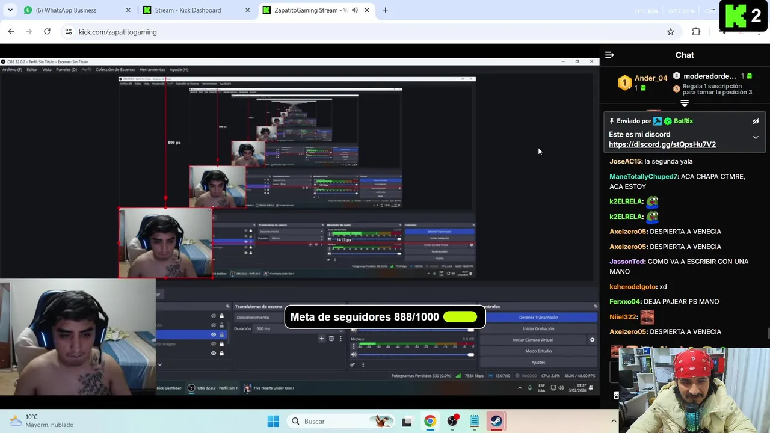Click username Niiel322 in chat
This screenshot has width=770, height=433.
(x=623, y=317)
